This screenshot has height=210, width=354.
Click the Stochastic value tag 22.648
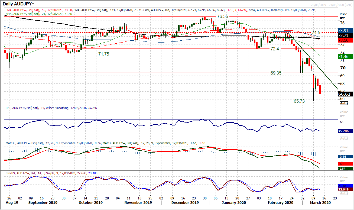click(x=345, y=189)
